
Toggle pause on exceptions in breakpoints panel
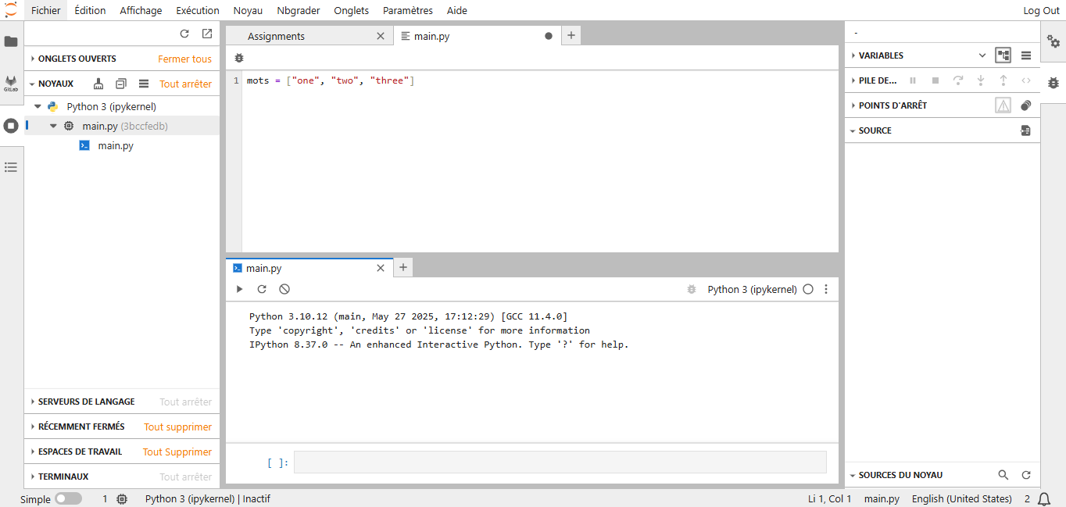(x=1003, y=105)
